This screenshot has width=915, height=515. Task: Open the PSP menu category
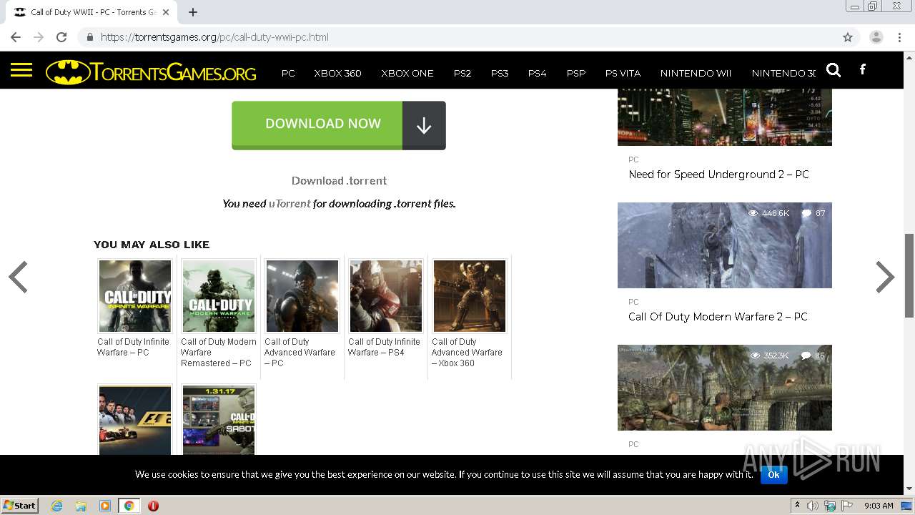(x=576, y=73)
